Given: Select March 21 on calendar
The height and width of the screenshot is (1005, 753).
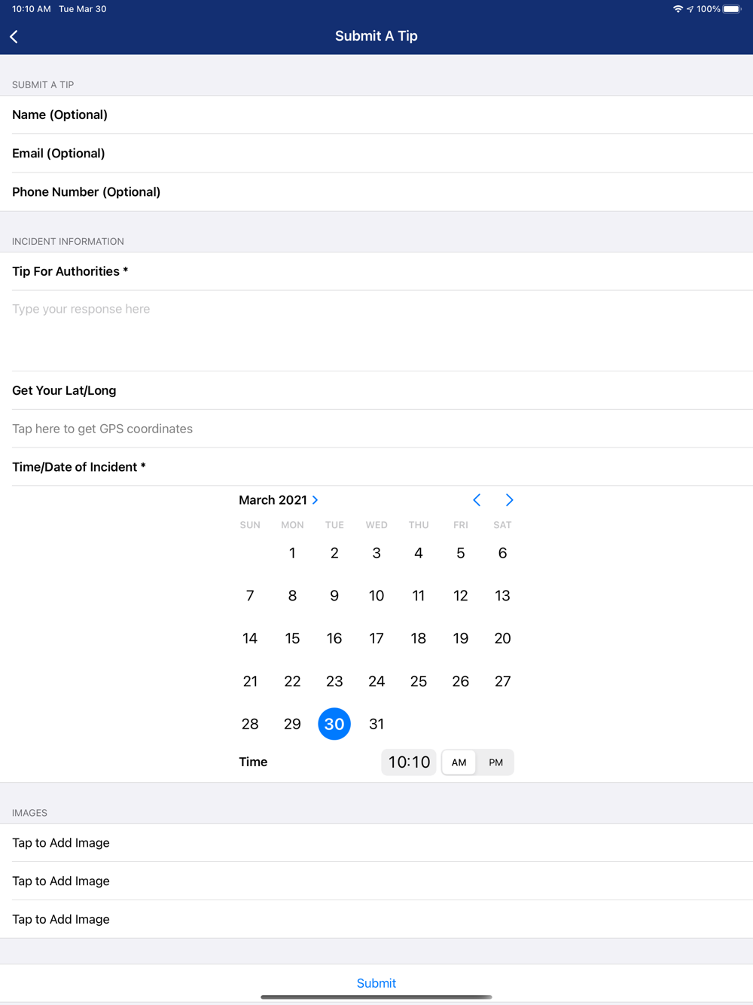Looking at the screenshot, I should coord(250,681).
